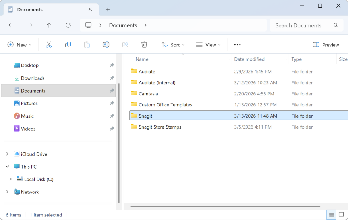
Task: Expand Local Disk (C:) node
Action: (x=10, y=179)
